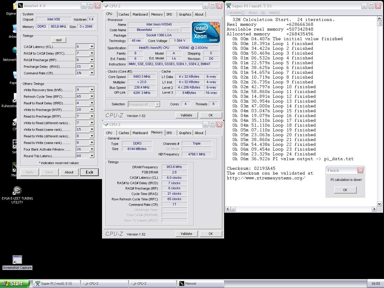Open Precharge Delay (tRAS) dropdown

[92, 66]
